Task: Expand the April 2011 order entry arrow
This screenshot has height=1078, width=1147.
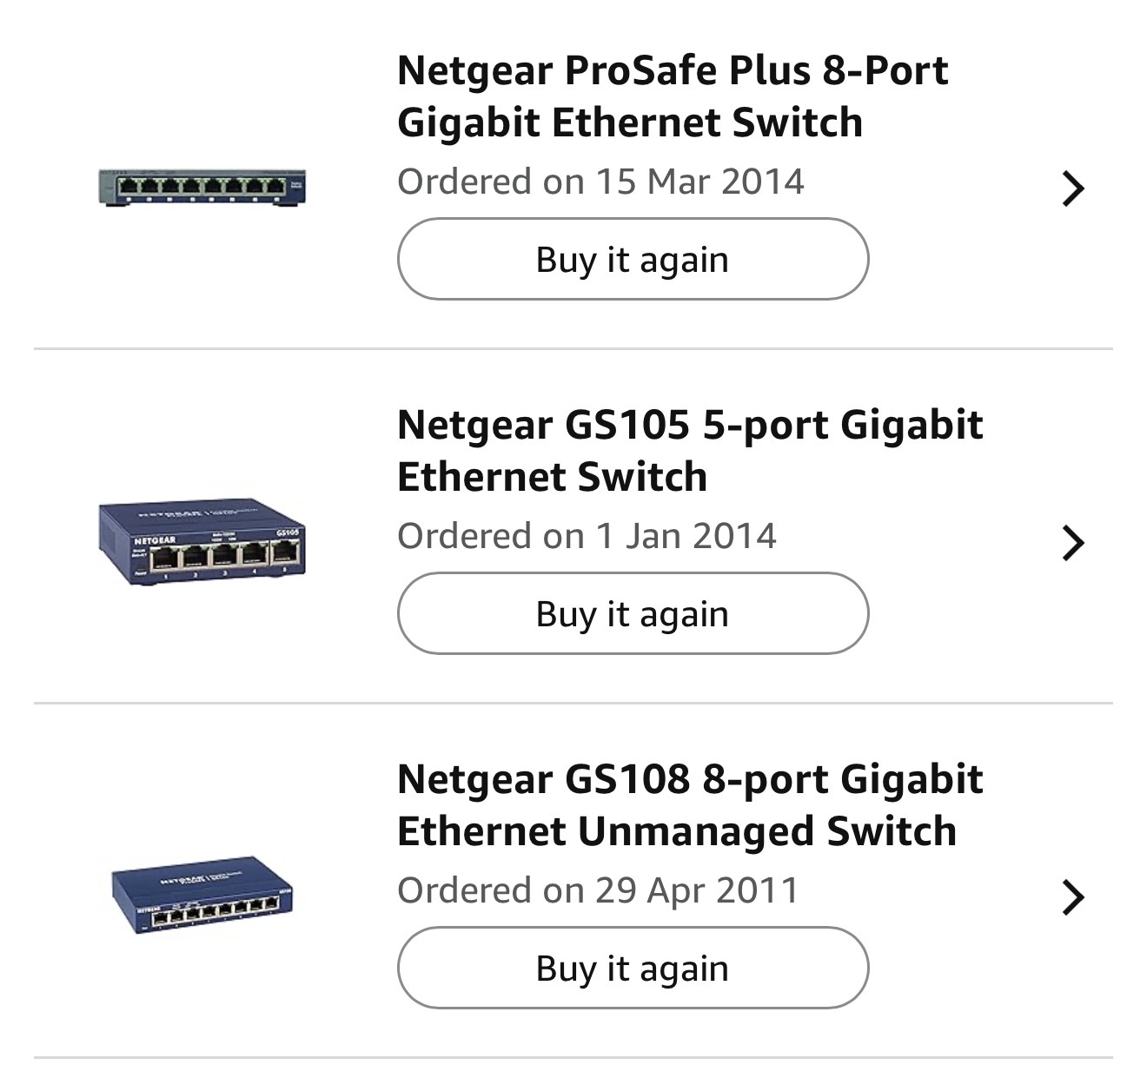Action: [1073, 897]
